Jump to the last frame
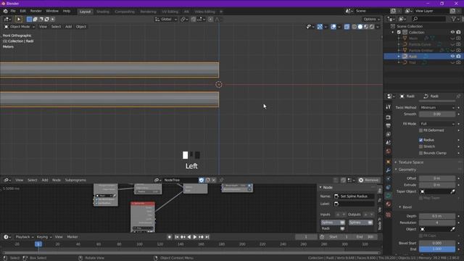This screenshot has width=464, height=261. [x=207, y=237]
